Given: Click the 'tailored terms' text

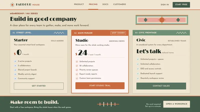Looking at the screenshot, I should 168,53.
